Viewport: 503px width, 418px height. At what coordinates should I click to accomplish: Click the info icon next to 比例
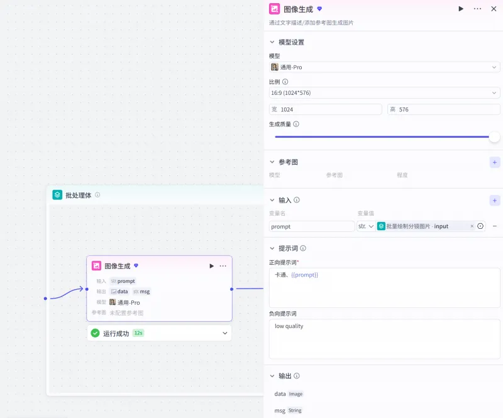tap(284, 82)
